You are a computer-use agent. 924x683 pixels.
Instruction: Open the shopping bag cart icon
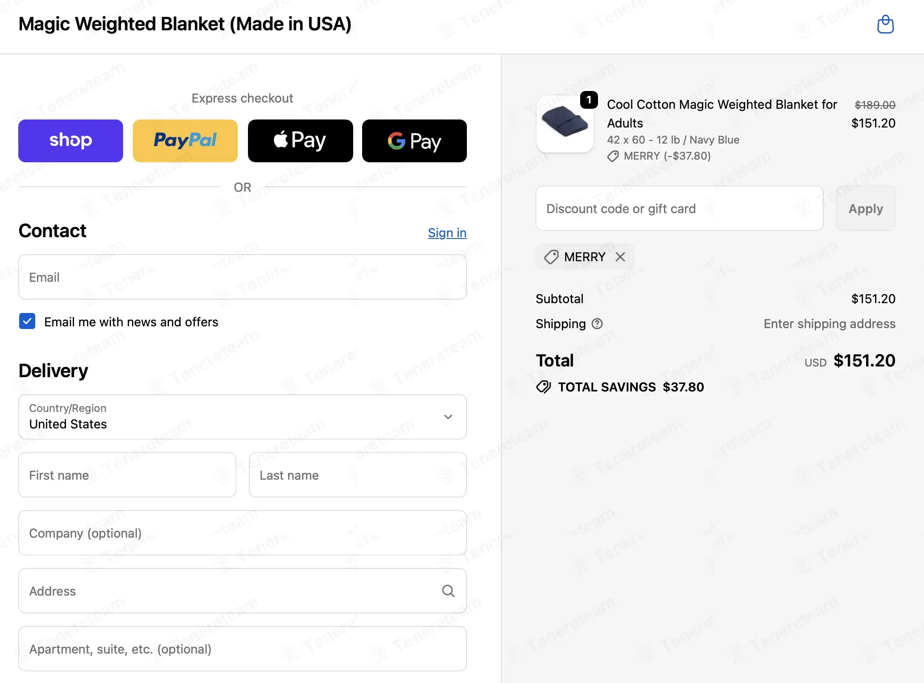[885, 24]
